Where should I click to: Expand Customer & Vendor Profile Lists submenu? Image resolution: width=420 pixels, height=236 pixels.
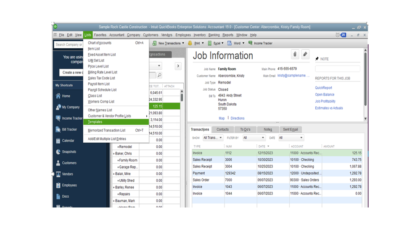tap(116, 116)
